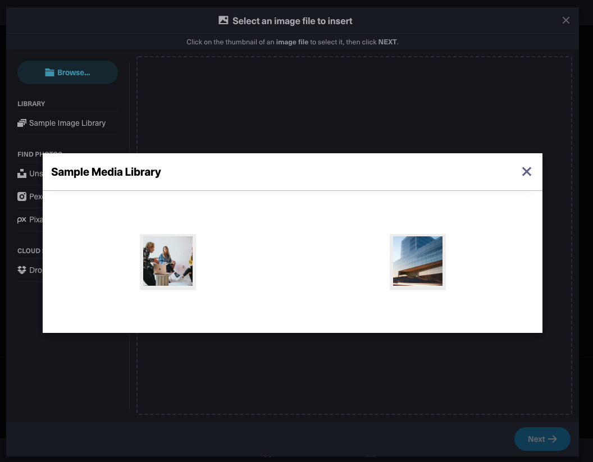Select the meeting photo thumbnail
Screen dimensions: 593x462
167,262
